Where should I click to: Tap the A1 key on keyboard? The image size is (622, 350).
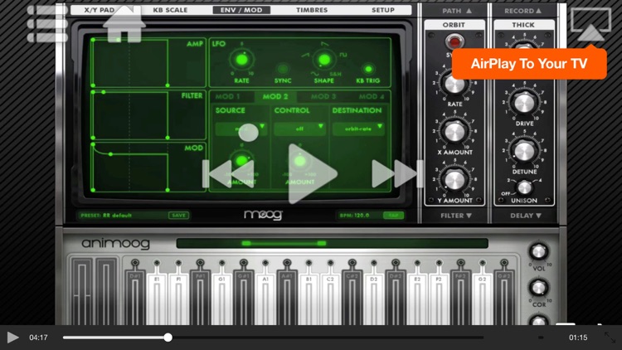(x=265, y=298)
